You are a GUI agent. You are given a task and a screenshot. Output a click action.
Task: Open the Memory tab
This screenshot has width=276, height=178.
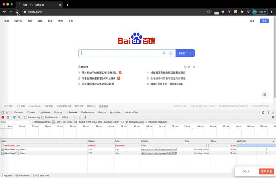[102, 112]
